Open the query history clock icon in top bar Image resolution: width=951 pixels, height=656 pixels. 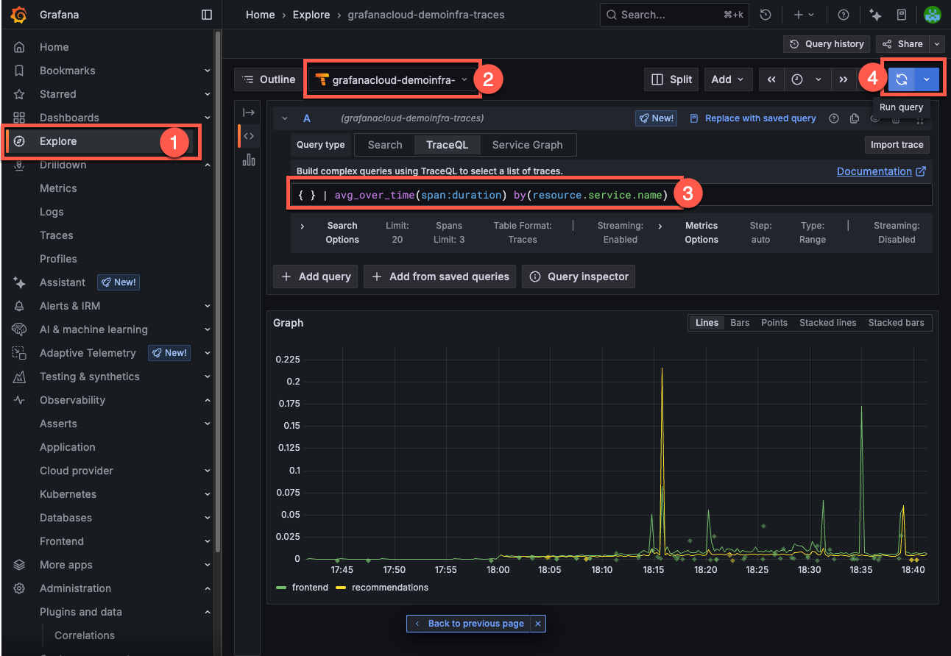[766, 15]
